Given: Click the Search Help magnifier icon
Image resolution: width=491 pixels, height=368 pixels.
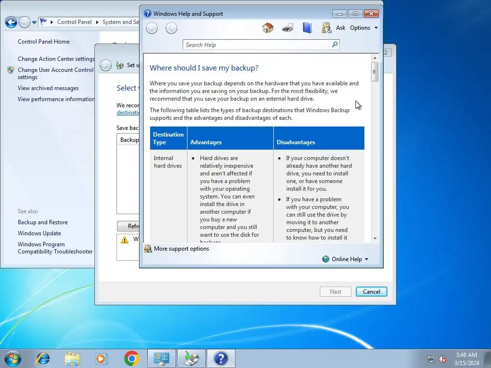Looking at the screenshot, I should click(335, 45).
